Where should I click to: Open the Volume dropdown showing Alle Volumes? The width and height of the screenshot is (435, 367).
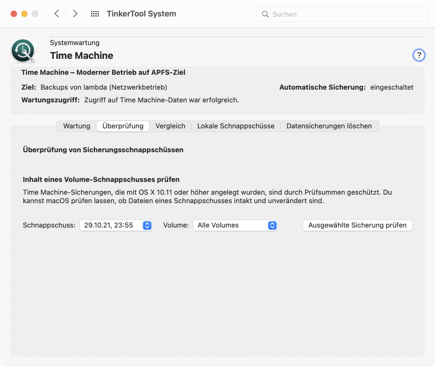click(x=235, y=225)
